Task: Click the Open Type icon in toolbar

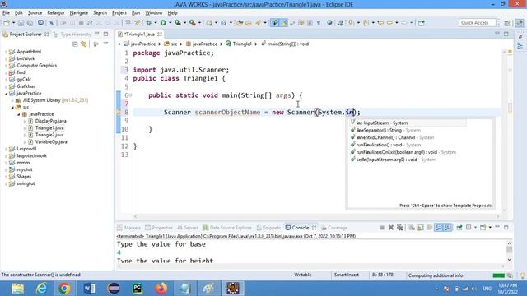Action: (240, 23)
